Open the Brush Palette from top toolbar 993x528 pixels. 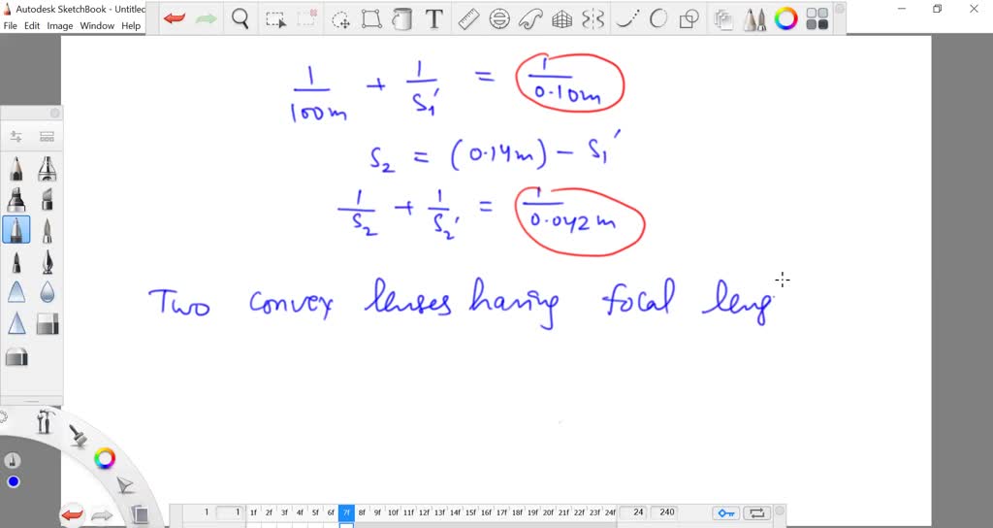point(754,19)
